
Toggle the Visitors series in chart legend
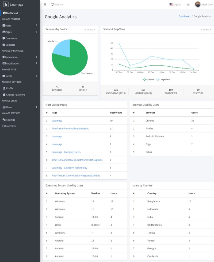click(148, 80)
